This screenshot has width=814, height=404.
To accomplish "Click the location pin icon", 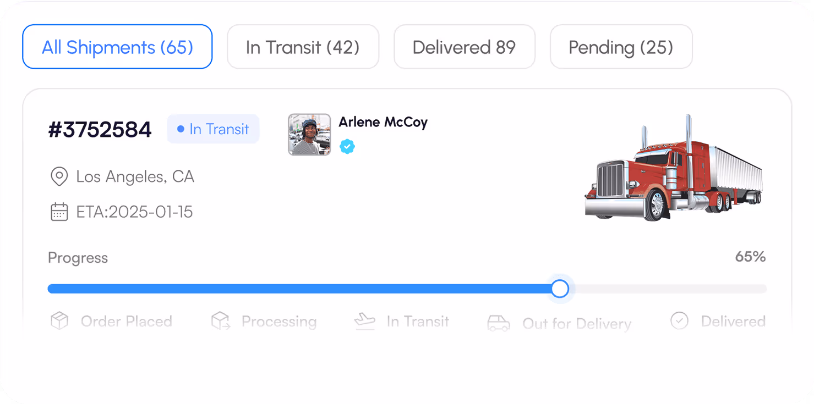I will click(59, 177).
